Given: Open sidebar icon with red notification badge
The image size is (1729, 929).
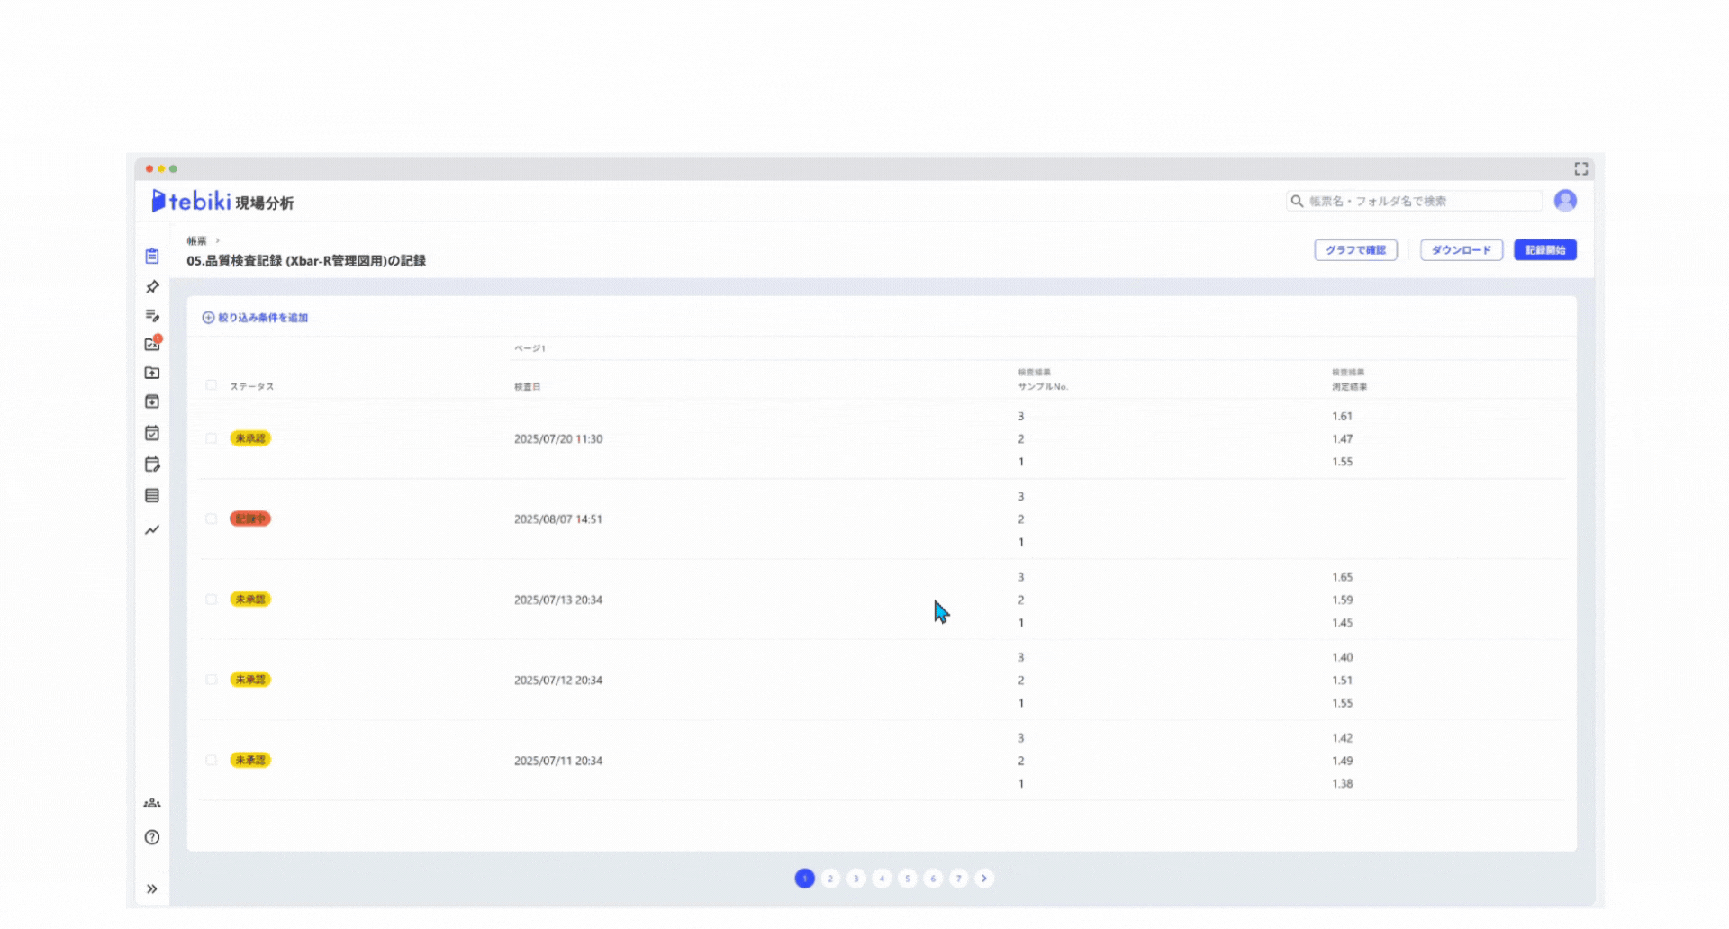Looking at the screenshot, I should (152, 344).
